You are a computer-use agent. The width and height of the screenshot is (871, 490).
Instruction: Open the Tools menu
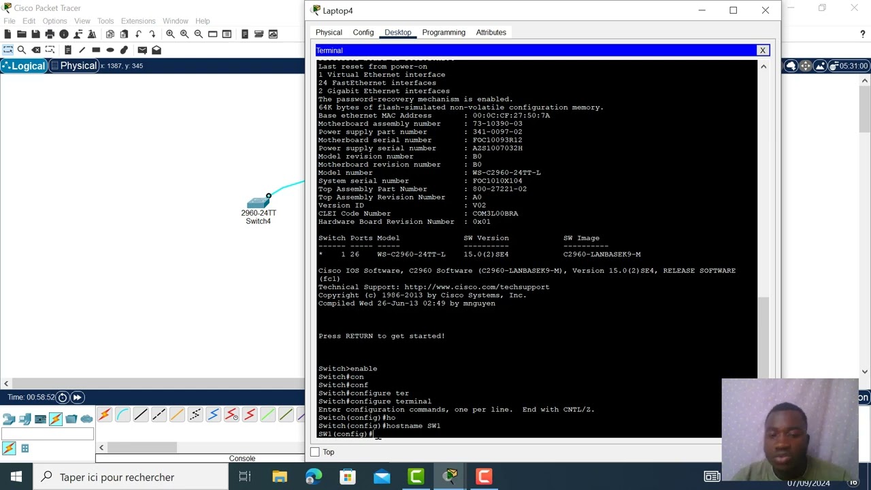(x=105, y=21)
